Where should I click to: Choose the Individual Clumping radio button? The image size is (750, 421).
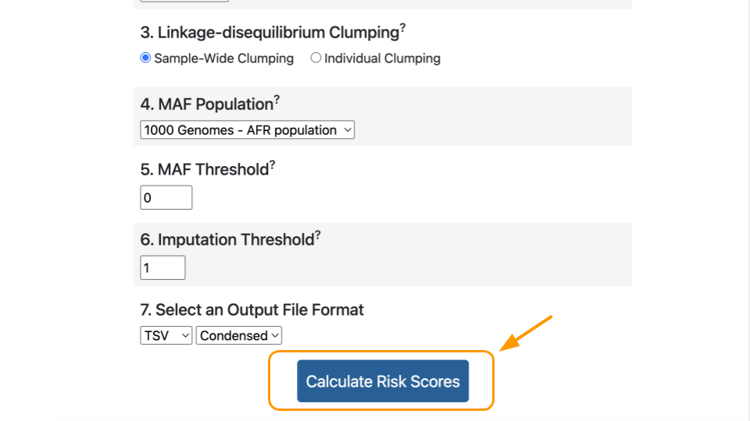(x=316, y=58)
